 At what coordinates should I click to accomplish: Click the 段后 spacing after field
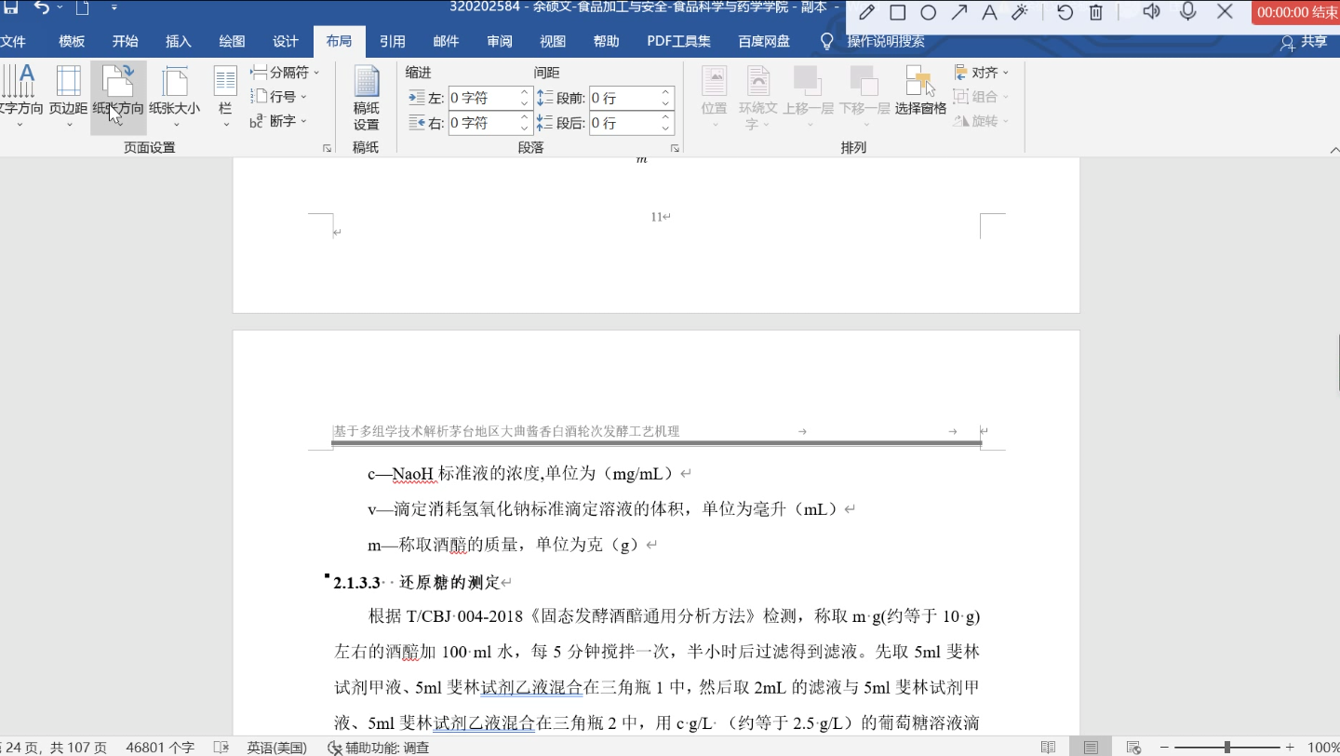point(623,123)
